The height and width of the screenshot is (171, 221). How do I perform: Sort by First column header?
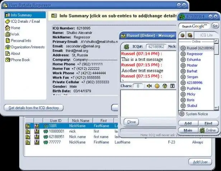click(103, 121)
